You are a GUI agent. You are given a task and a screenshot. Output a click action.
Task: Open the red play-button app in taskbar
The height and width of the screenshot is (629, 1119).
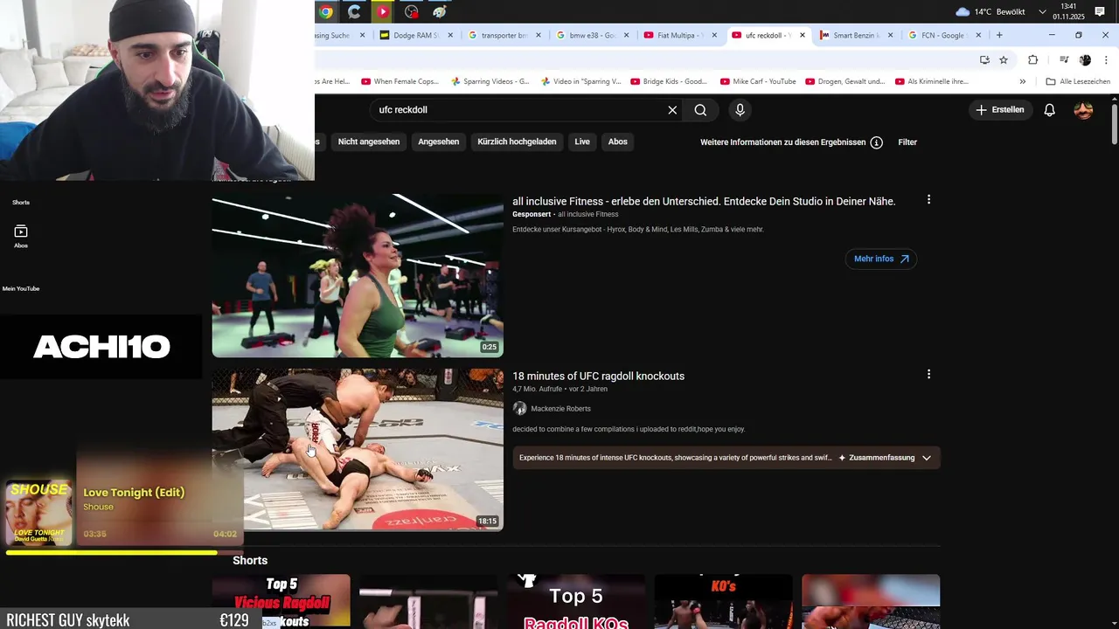point(383,12)
